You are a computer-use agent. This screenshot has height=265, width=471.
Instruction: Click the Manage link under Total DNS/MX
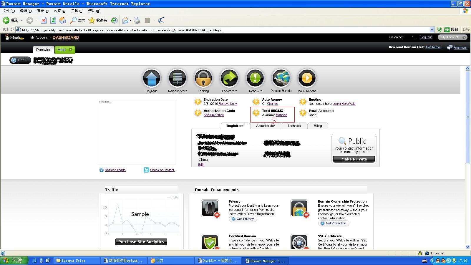(x=281, y=115)
